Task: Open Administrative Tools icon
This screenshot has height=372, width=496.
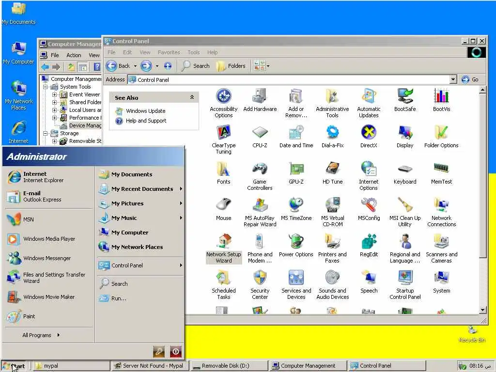Action: click(332, 103)
